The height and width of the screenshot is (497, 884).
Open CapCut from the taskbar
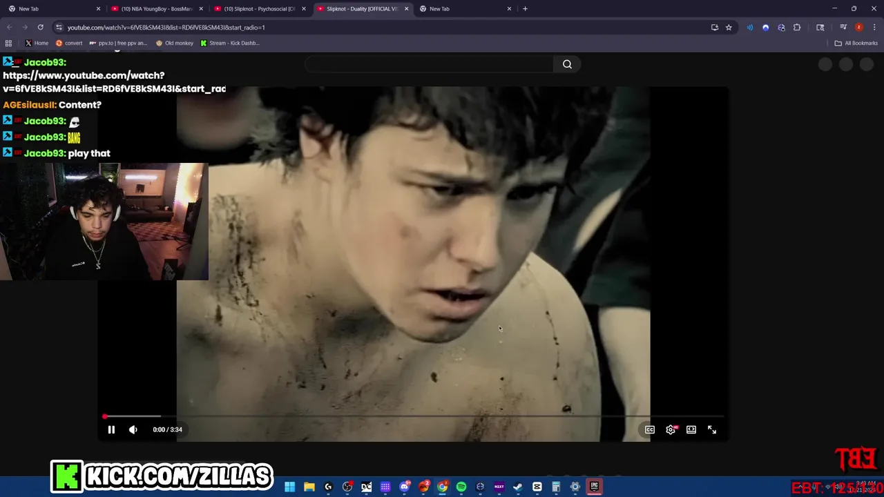tap(537, 487)
